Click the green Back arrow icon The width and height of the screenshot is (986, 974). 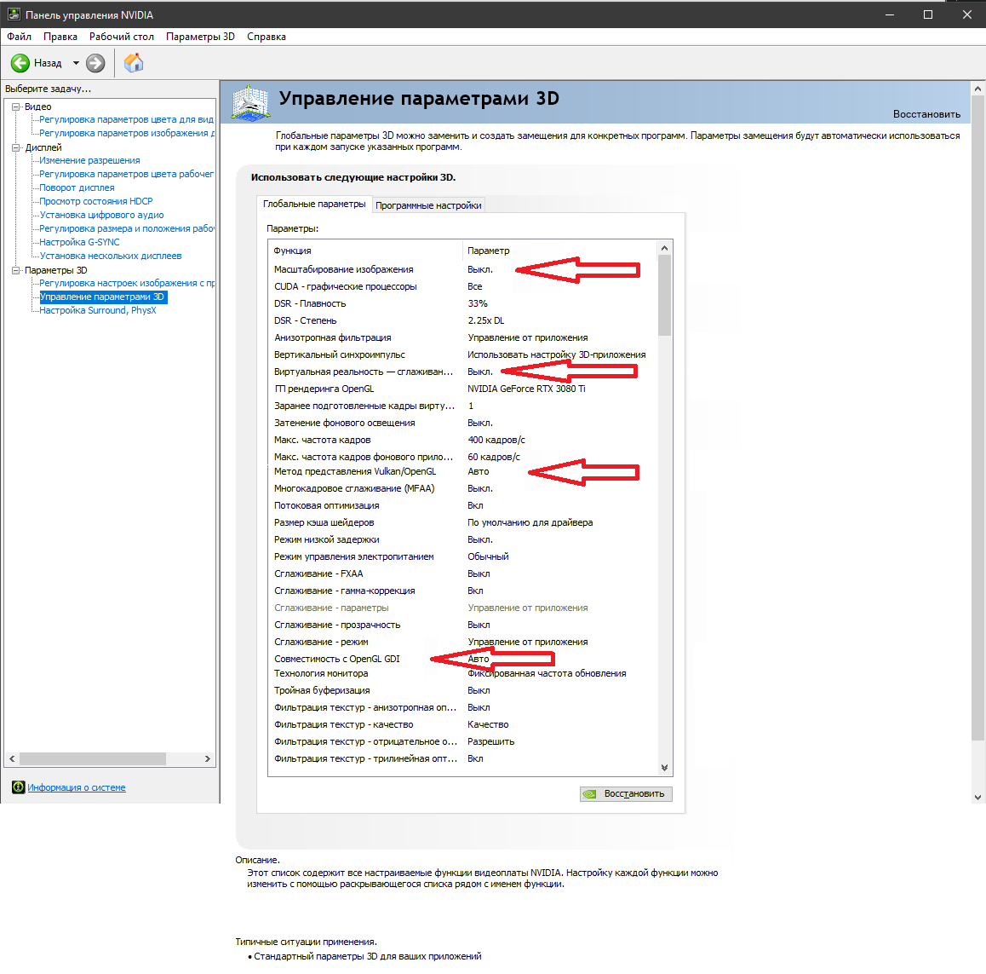pos(20,63)
